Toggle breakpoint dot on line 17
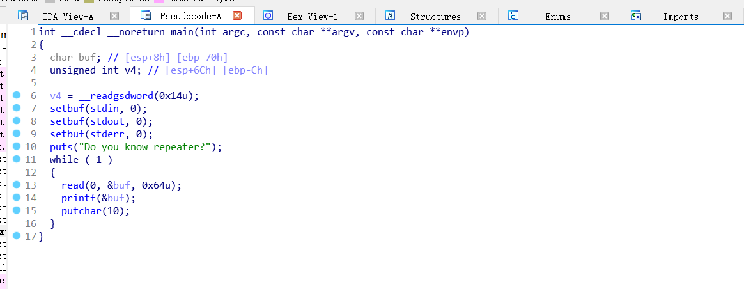The height and width of the screenshot is (289, 744). [17, 235]
